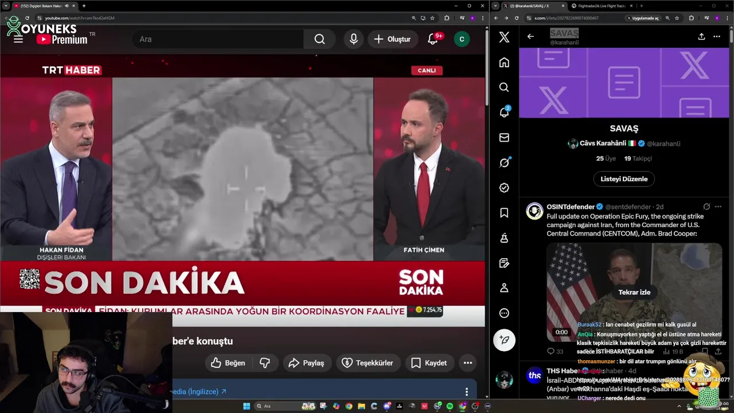Open the Teşekkürler super thanks button
Image resolution: width=734 pixels, height=413 pixels.
[368, 363]
